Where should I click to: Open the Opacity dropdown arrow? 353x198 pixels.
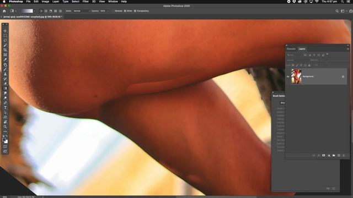[108, 11]
